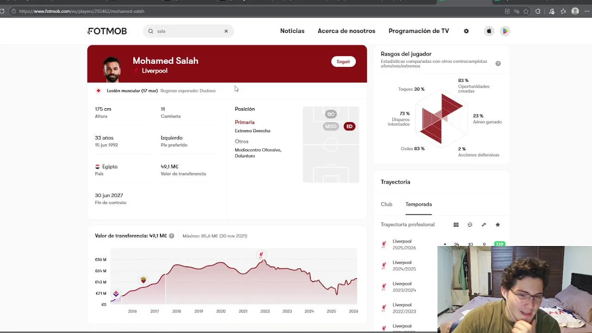Click the Seguir button for Mohamed Salah
Screen dimensions: 592x333
pyautogui.click(x=343, y=62)
